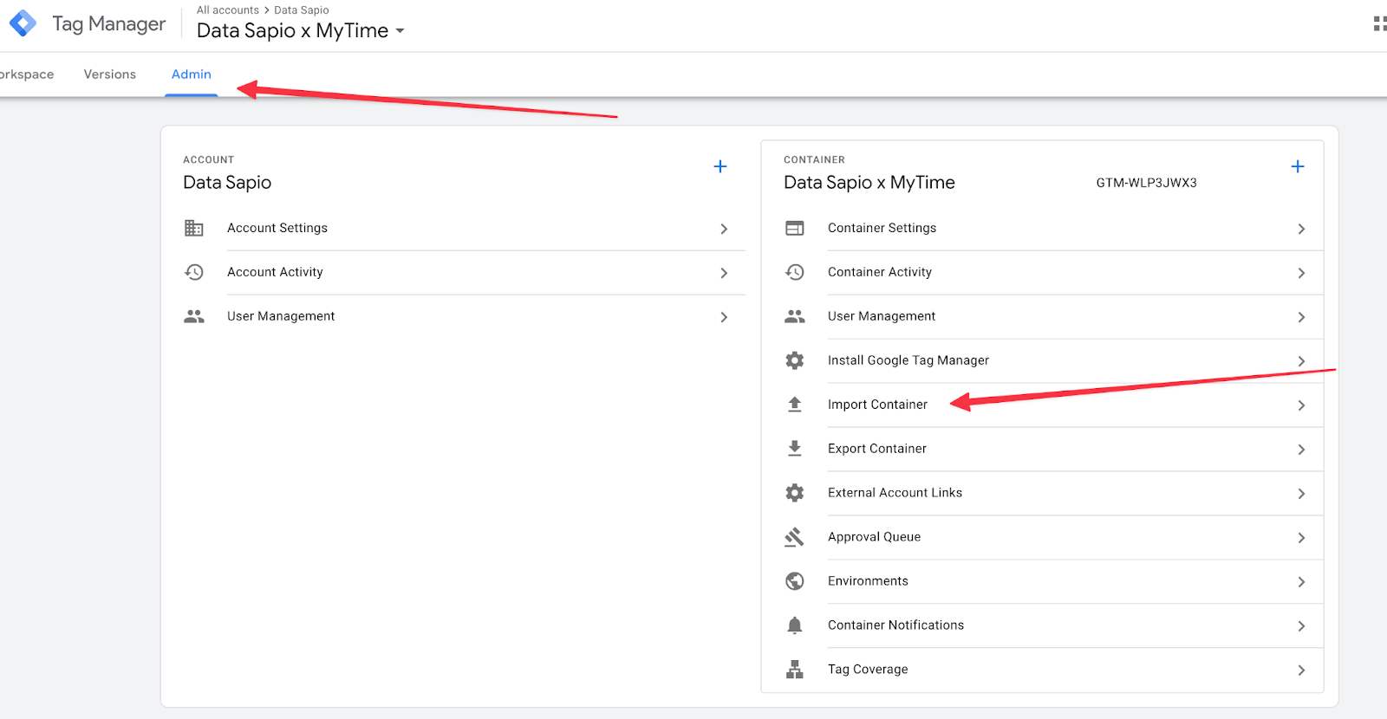Expand Export Container chevron
Screen dimensions: 1387x719
(1301, 450)
